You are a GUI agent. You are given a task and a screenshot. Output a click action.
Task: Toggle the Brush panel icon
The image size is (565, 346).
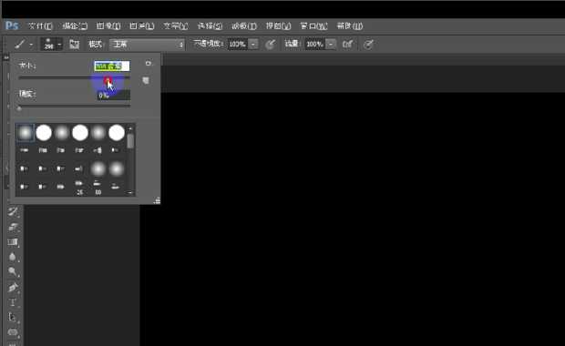(74, 45)
